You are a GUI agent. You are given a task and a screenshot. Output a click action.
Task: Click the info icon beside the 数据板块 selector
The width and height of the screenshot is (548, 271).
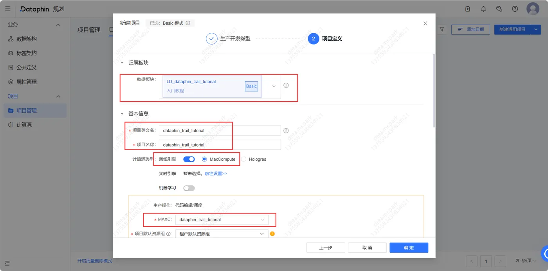286,85
